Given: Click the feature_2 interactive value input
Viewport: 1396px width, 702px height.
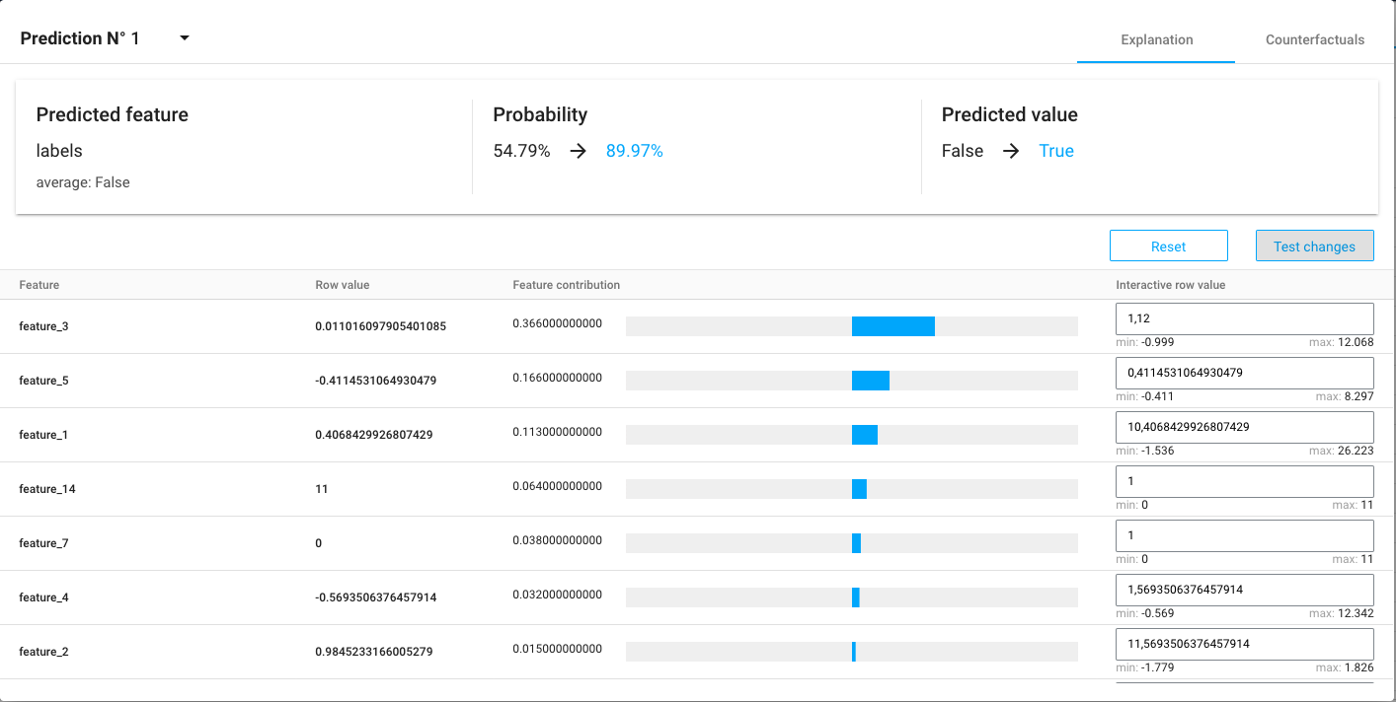Looking at the screenshot, I should pos(1244,644).
